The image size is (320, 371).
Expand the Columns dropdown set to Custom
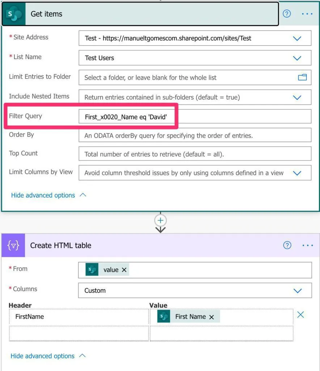pyautogui.click(x=297, y=291)
